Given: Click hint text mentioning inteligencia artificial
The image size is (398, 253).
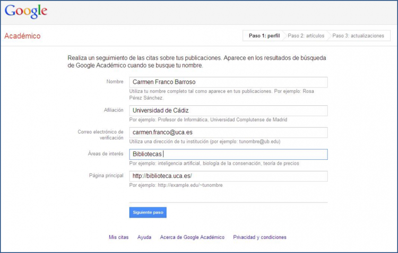Looking at the screenshot, I should click(x=214, y=164).
